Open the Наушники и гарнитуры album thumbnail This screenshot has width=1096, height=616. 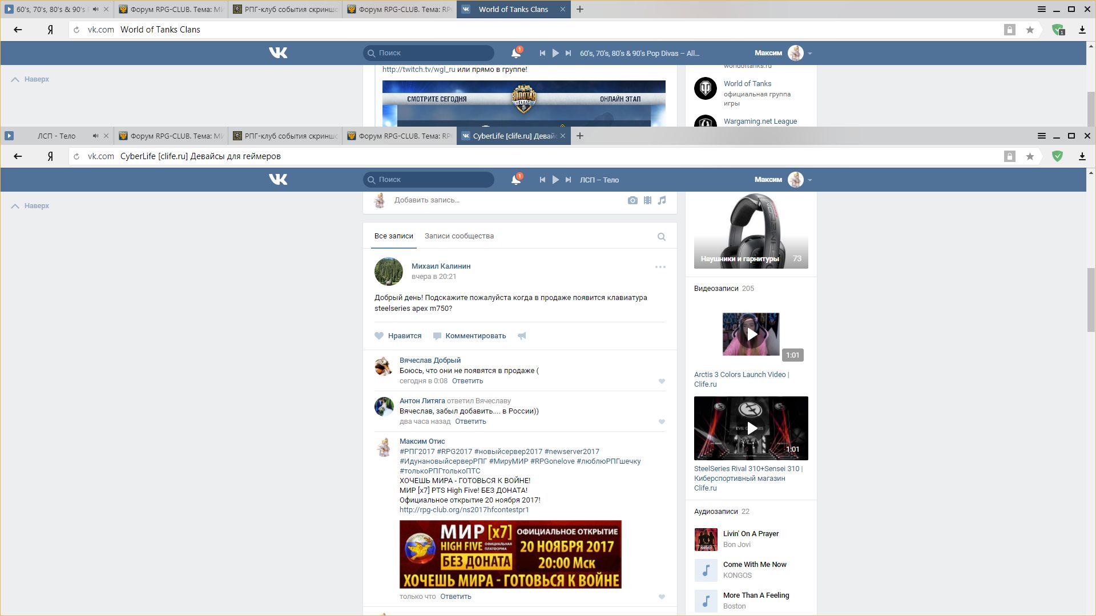pyautogui.click(x=751, y=230)
